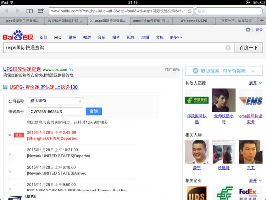This screenshot has height=200, width=266.
Task: Expand 相关企业 with 展开
Action: tap(255, 180)
